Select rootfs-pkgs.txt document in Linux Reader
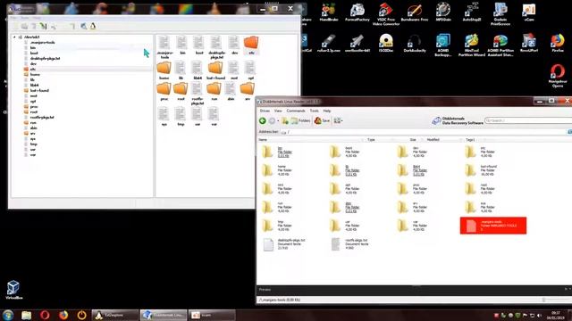Image resolution: width=572 pixels, height=321 pixels. point(349,244)
